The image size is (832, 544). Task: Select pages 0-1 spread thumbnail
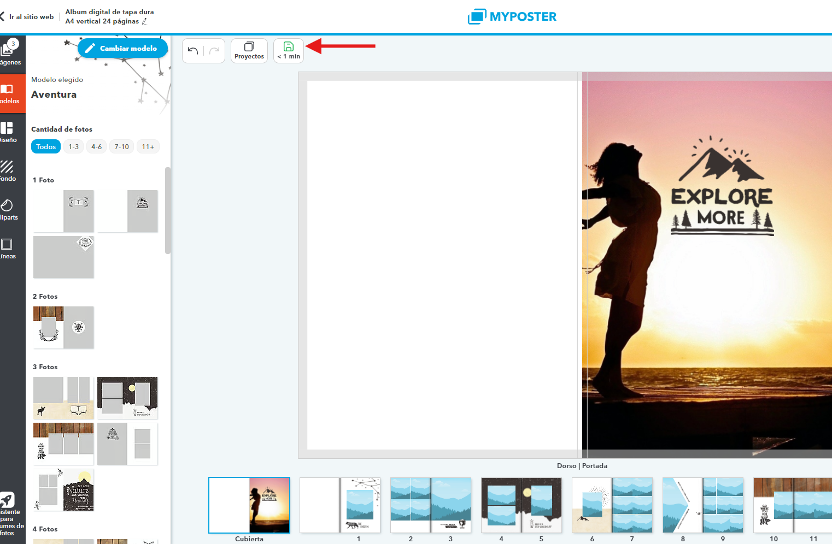[x=340, y=505]
